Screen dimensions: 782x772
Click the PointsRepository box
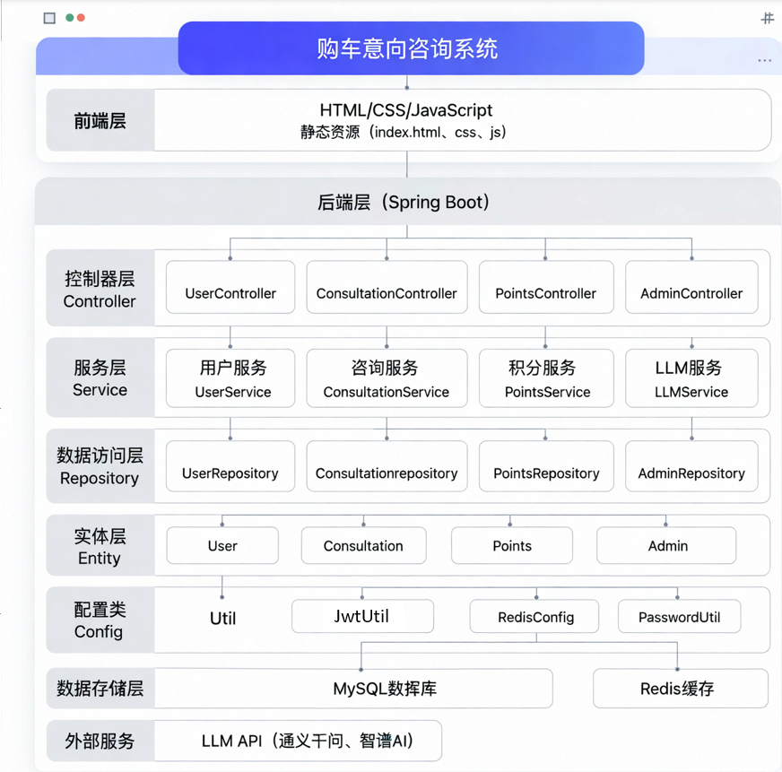coord(546,466)
